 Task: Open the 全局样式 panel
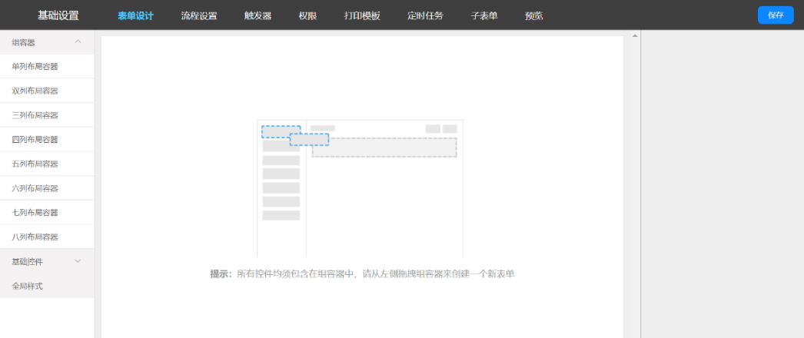(28, 286)
